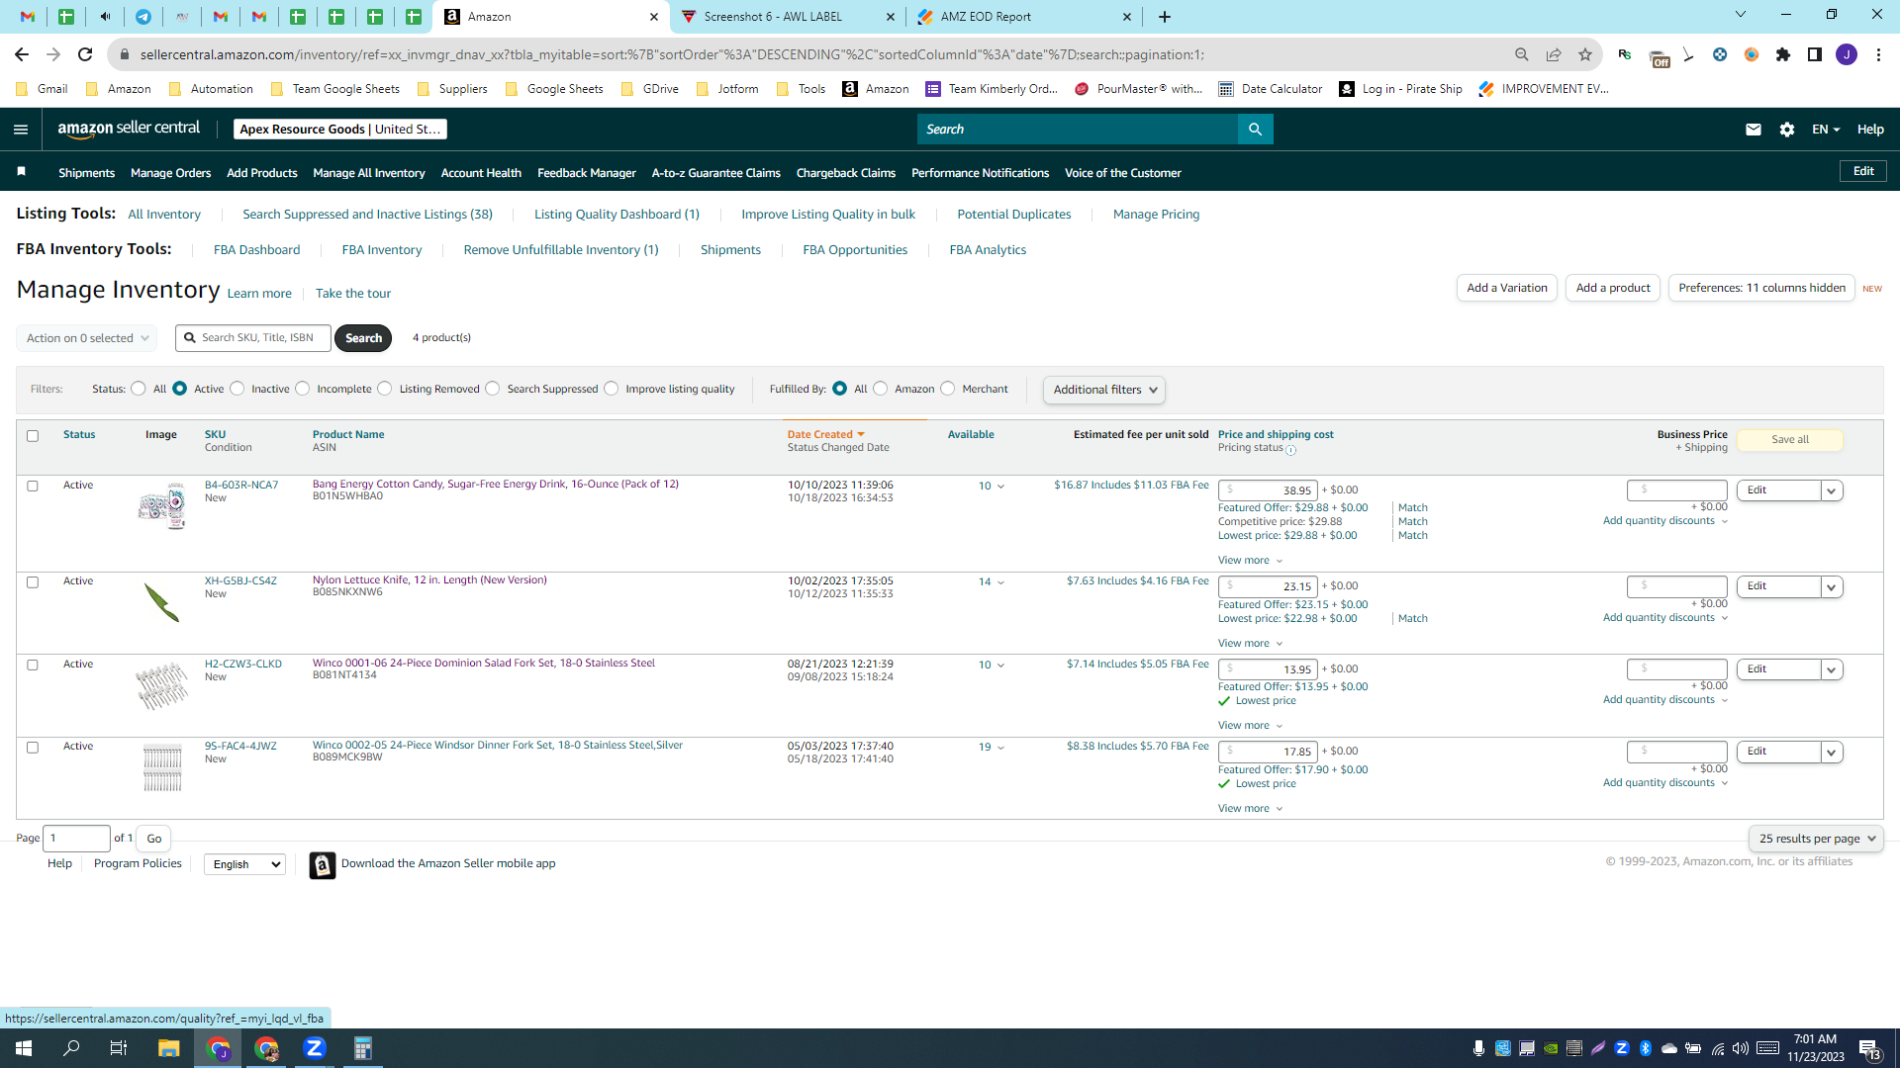Click the magnifier search button in header
Screen dimensions: 1900x1068
[1255, 130]
